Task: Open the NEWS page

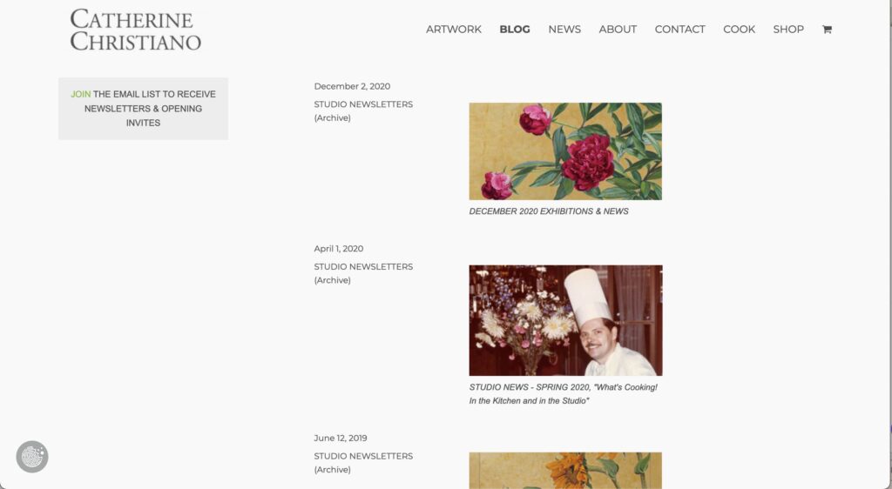Action: click(x=564, y=30)
